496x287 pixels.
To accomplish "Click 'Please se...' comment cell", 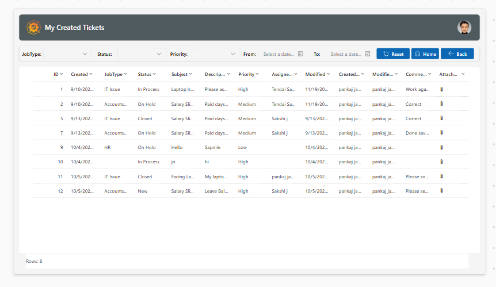I will (417, 191).
